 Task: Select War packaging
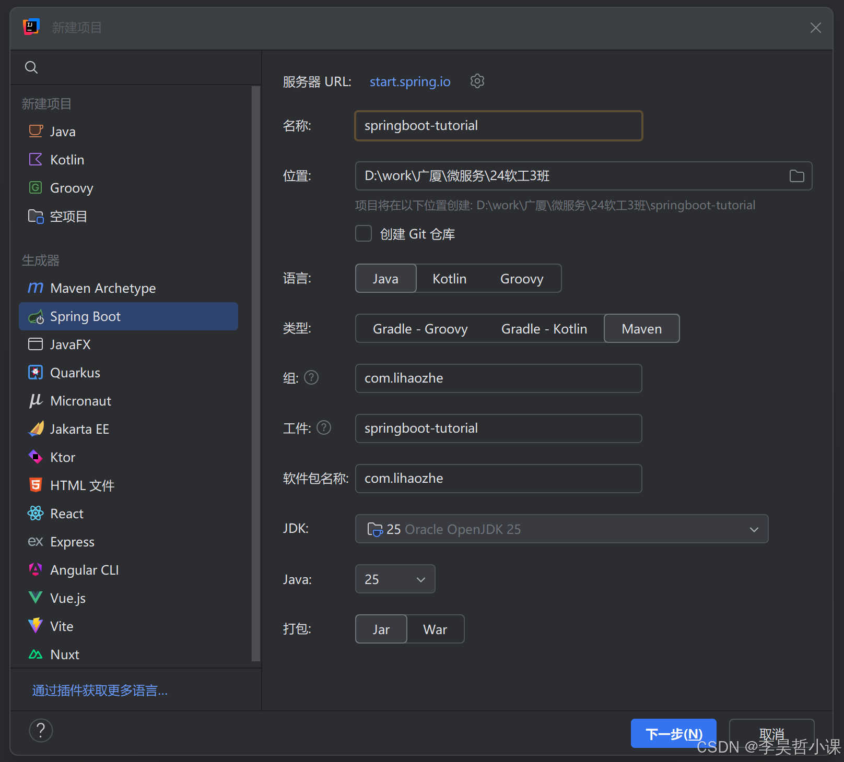pos(435,629)
